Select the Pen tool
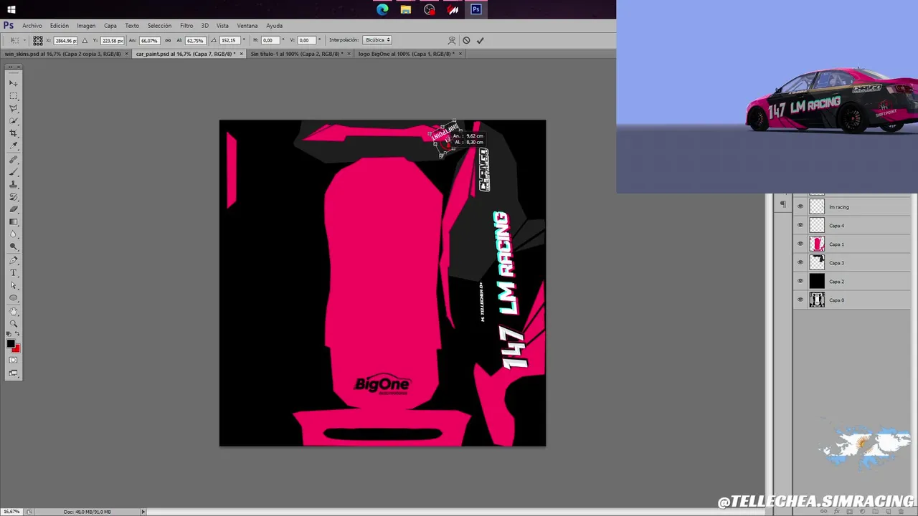This screenshot has width=918, height=516. point(14,261)
